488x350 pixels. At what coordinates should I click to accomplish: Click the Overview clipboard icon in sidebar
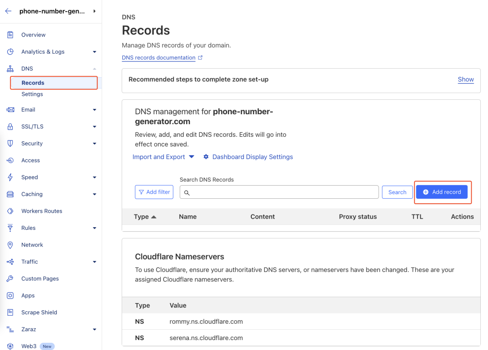10,35
